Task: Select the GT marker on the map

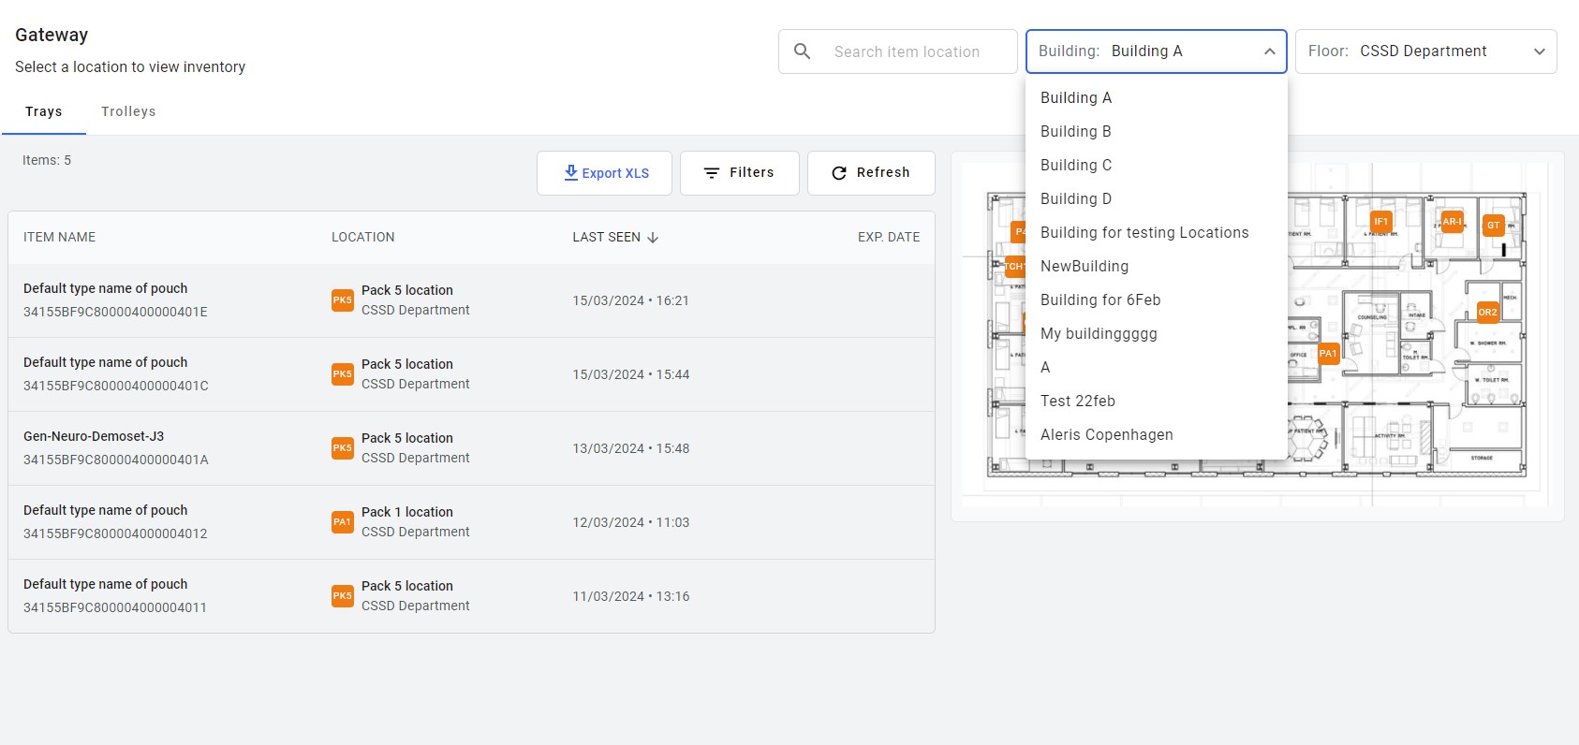Action: pos(1493,225)
